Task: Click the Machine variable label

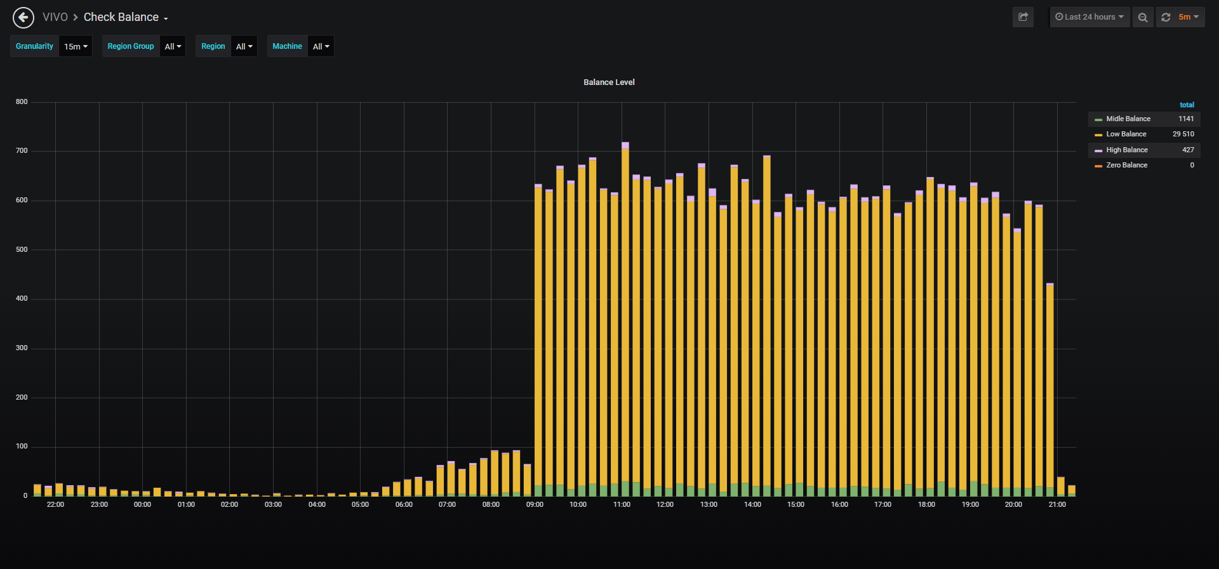Action: click(x=287, y=46)
